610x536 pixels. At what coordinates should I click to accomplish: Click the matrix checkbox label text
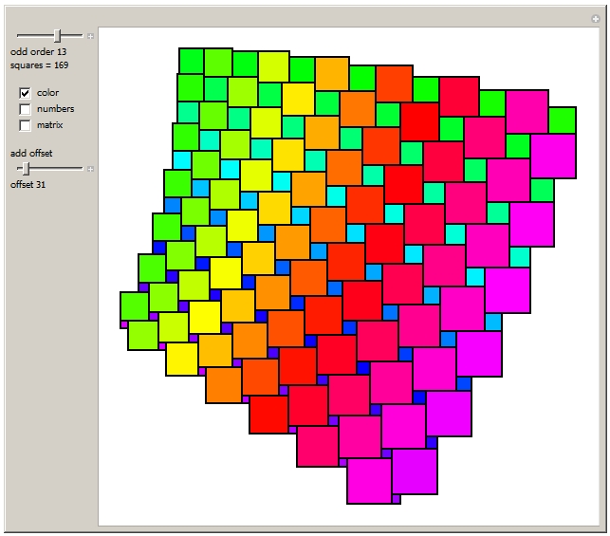pyautogui.click(x=49, y=125)
